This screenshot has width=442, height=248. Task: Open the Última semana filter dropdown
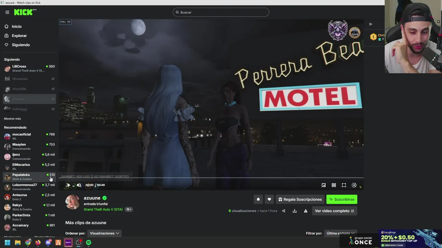pyautogui.click(x=340, y=233)
